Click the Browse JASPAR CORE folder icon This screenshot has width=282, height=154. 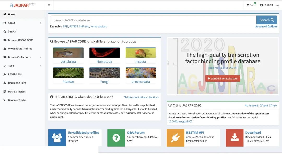point(5,40)
